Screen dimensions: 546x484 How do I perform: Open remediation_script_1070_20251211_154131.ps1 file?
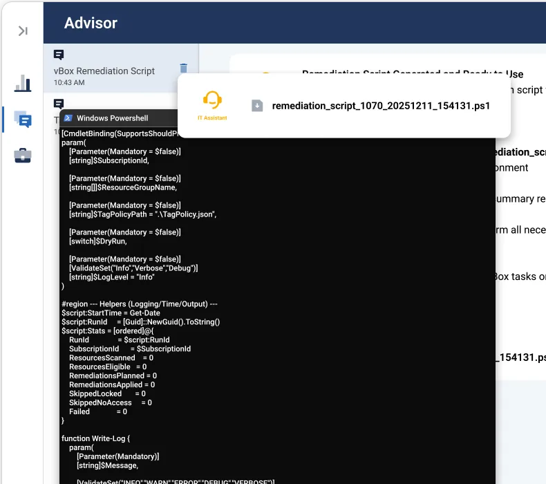pyautogui.click(x=381, y=106)
